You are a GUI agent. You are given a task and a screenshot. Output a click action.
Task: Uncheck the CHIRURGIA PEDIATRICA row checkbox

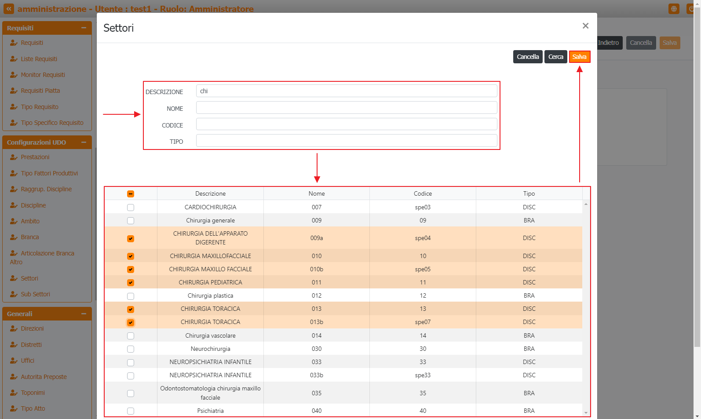click(131, 283)
